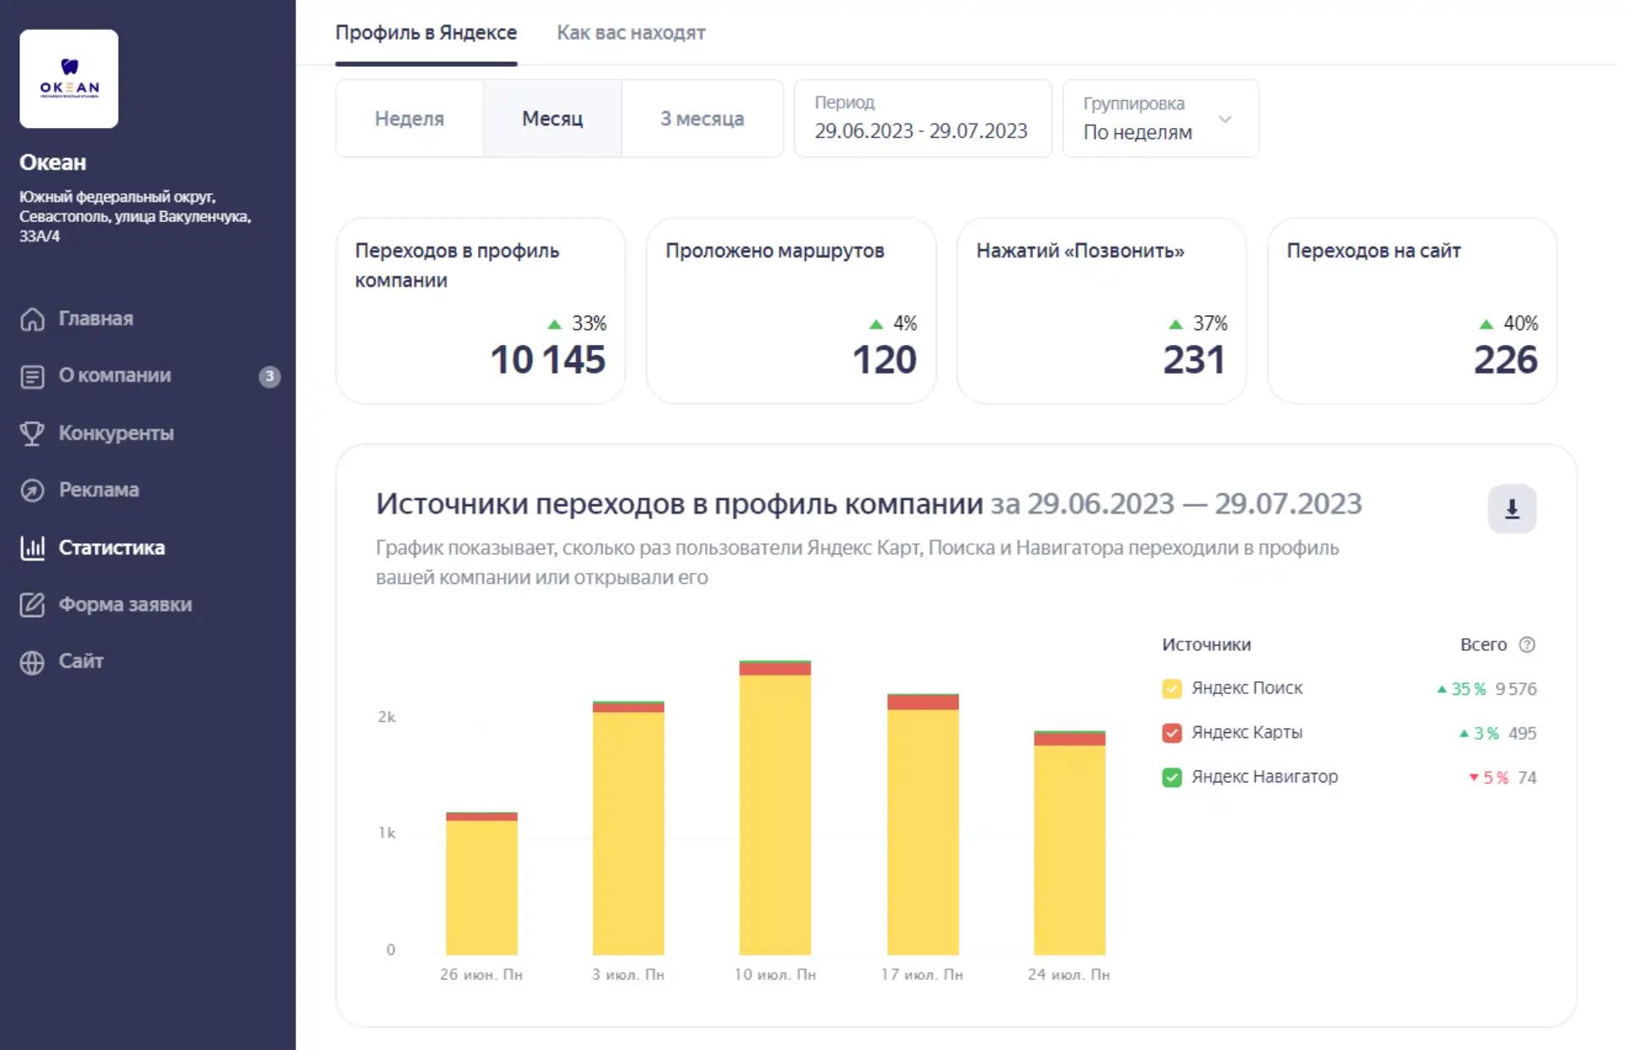The image size is (1627, 1050).
Task: Open the Главная home icon
Action: (x=32, y=319)
